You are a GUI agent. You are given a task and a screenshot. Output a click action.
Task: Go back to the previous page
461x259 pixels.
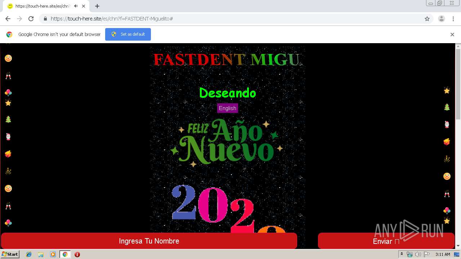tap(8, 19)
